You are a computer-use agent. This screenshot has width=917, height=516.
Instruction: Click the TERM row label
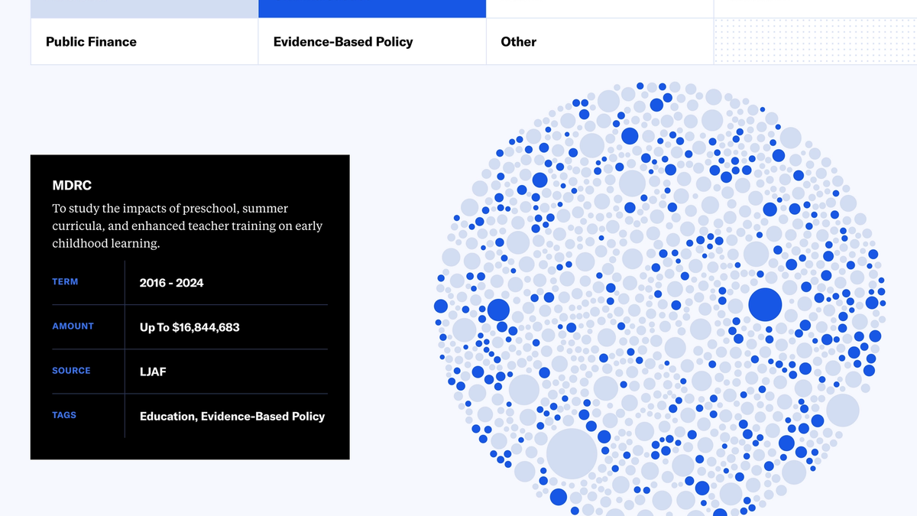click(65, 282)
